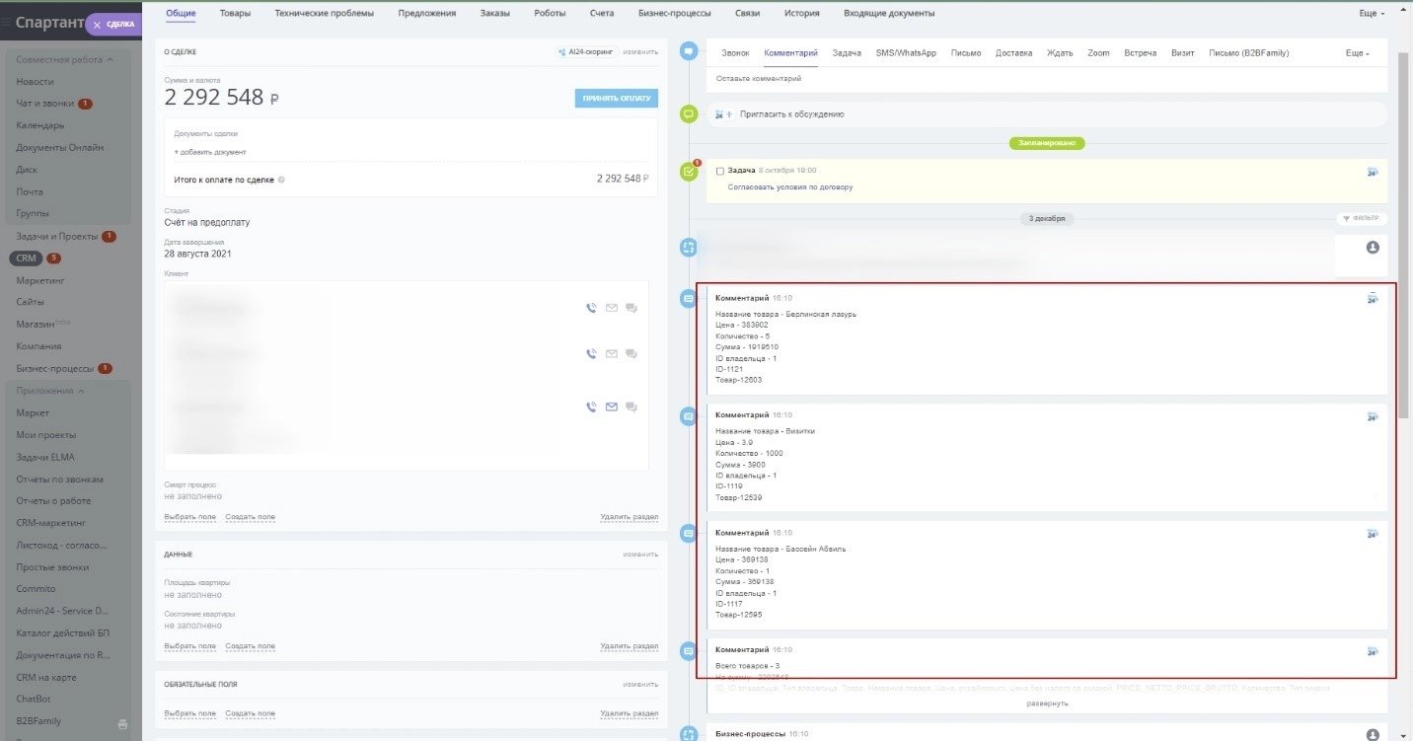The width and height of the screenshot is (1413, 741).
Task: Click the green task icon on the timeline
Action: pos(690,172)
